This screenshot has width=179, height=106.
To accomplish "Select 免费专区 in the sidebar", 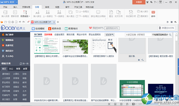I will 15,45.
